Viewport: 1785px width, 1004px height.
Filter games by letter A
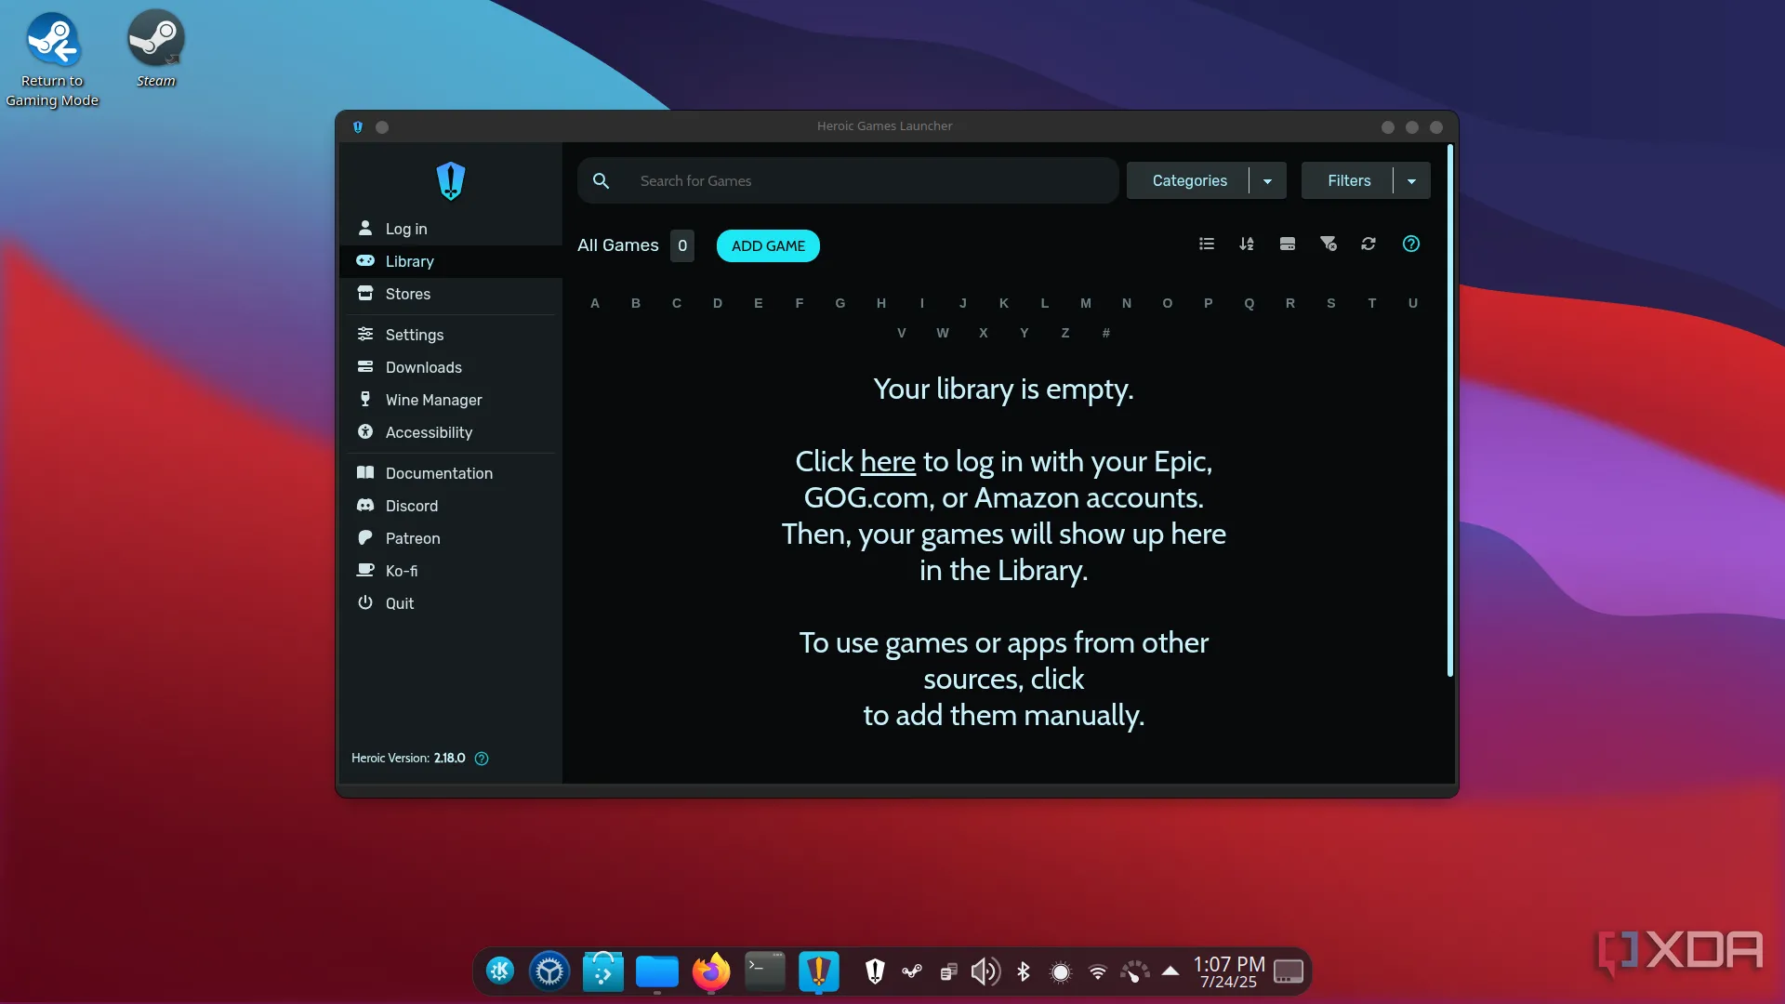[x=595, y=303]
